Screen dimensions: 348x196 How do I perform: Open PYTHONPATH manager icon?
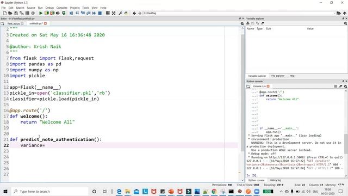(x=126, y=13)
